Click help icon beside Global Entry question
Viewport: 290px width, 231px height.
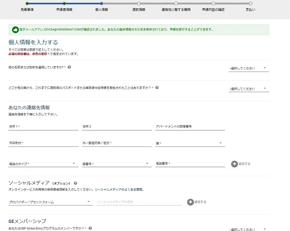[90, 228]
